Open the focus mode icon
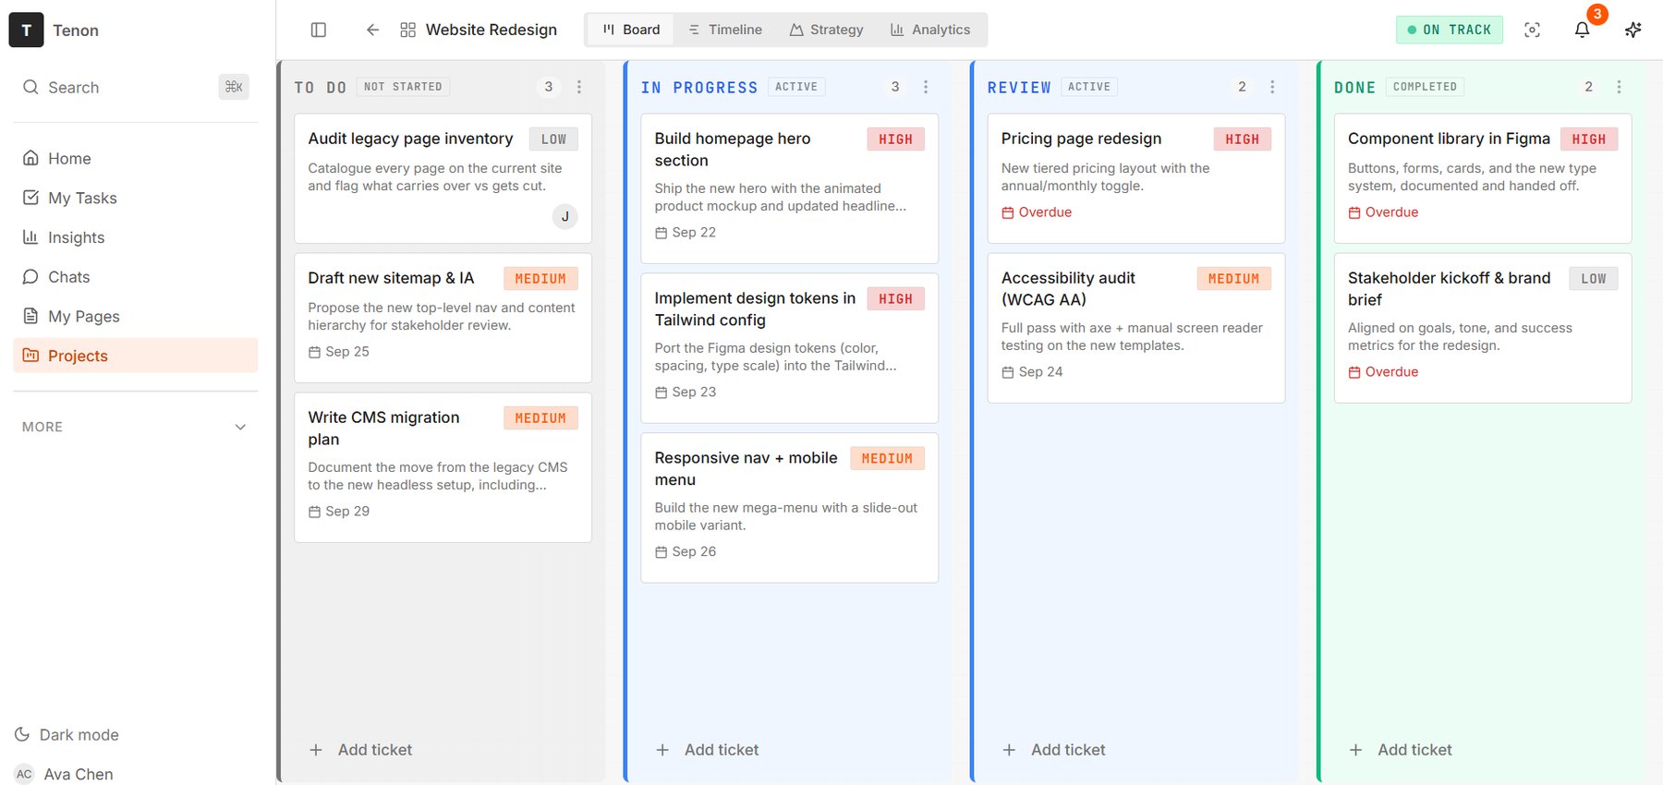1663x785 pixels. coord(1532,30)
